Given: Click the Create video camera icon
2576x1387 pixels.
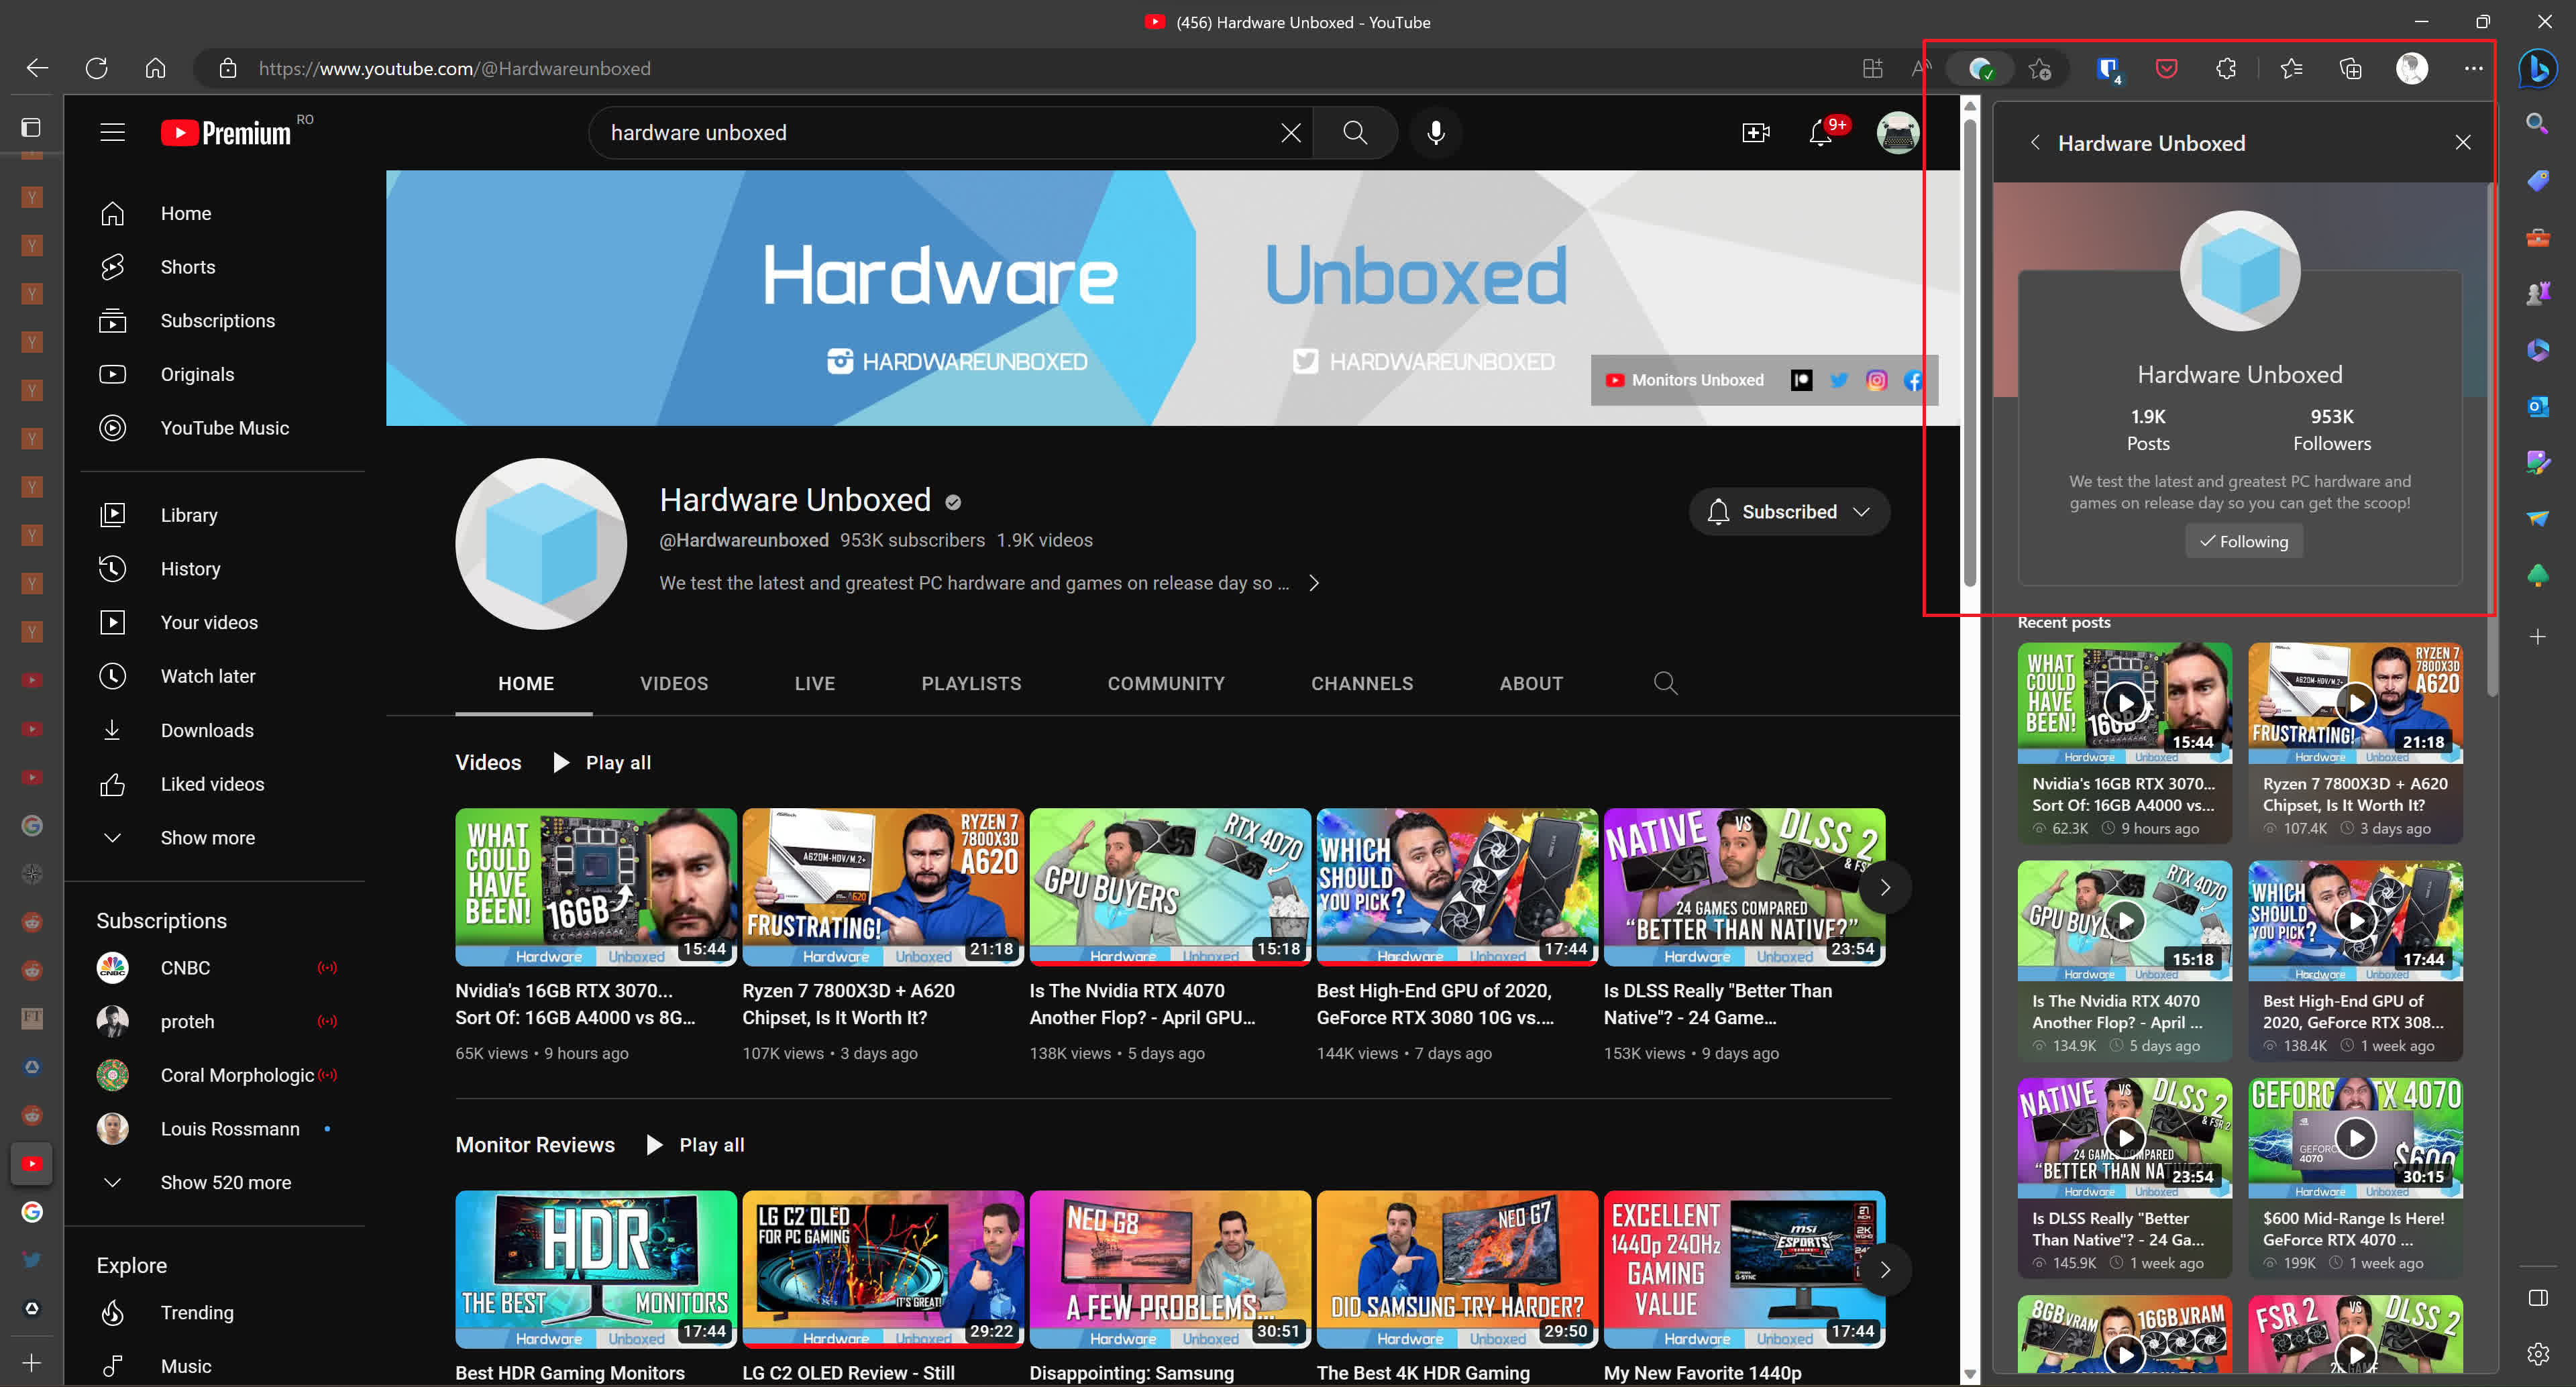Looking at the screenshot, I should 1755,132.
